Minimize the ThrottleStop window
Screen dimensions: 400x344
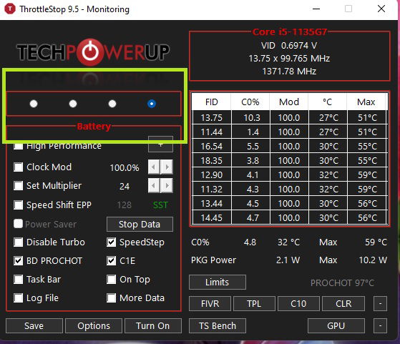316,9
